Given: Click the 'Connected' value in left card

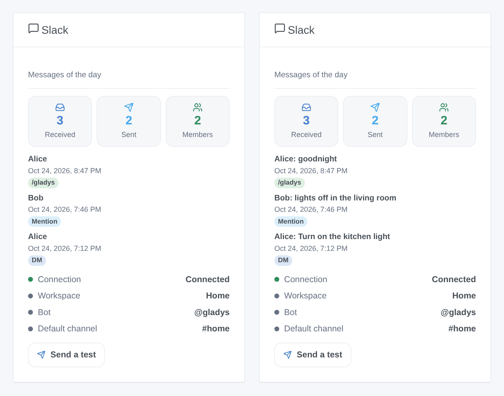Looking at the screenshot, I should [x=208, y=279].
